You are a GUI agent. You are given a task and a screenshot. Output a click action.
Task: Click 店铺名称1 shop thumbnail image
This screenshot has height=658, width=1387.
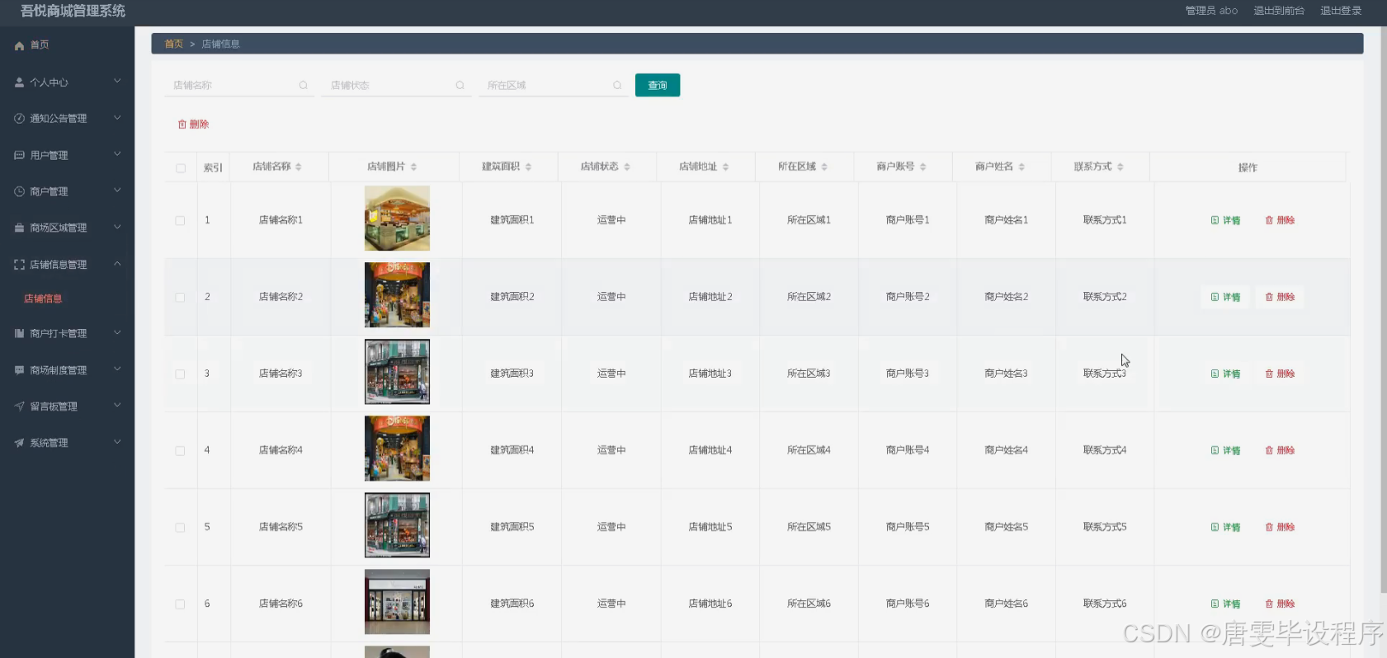397,219
